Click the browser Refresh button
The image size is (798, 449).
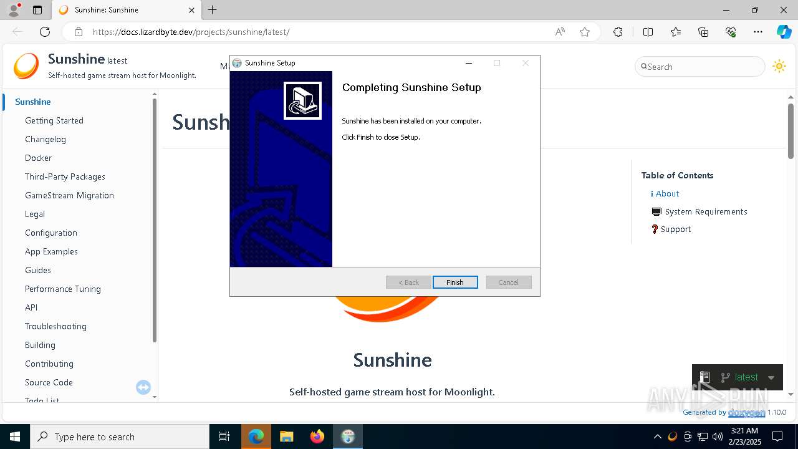(x=45, y=32)
